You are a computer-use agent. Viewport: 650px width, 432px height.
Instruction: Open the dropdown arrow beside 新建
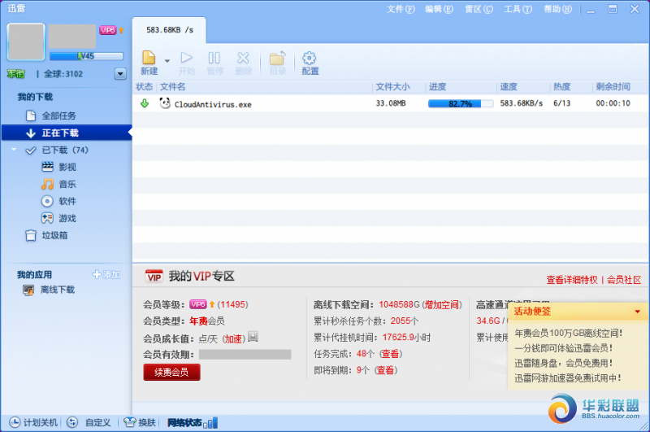point(167,61)
